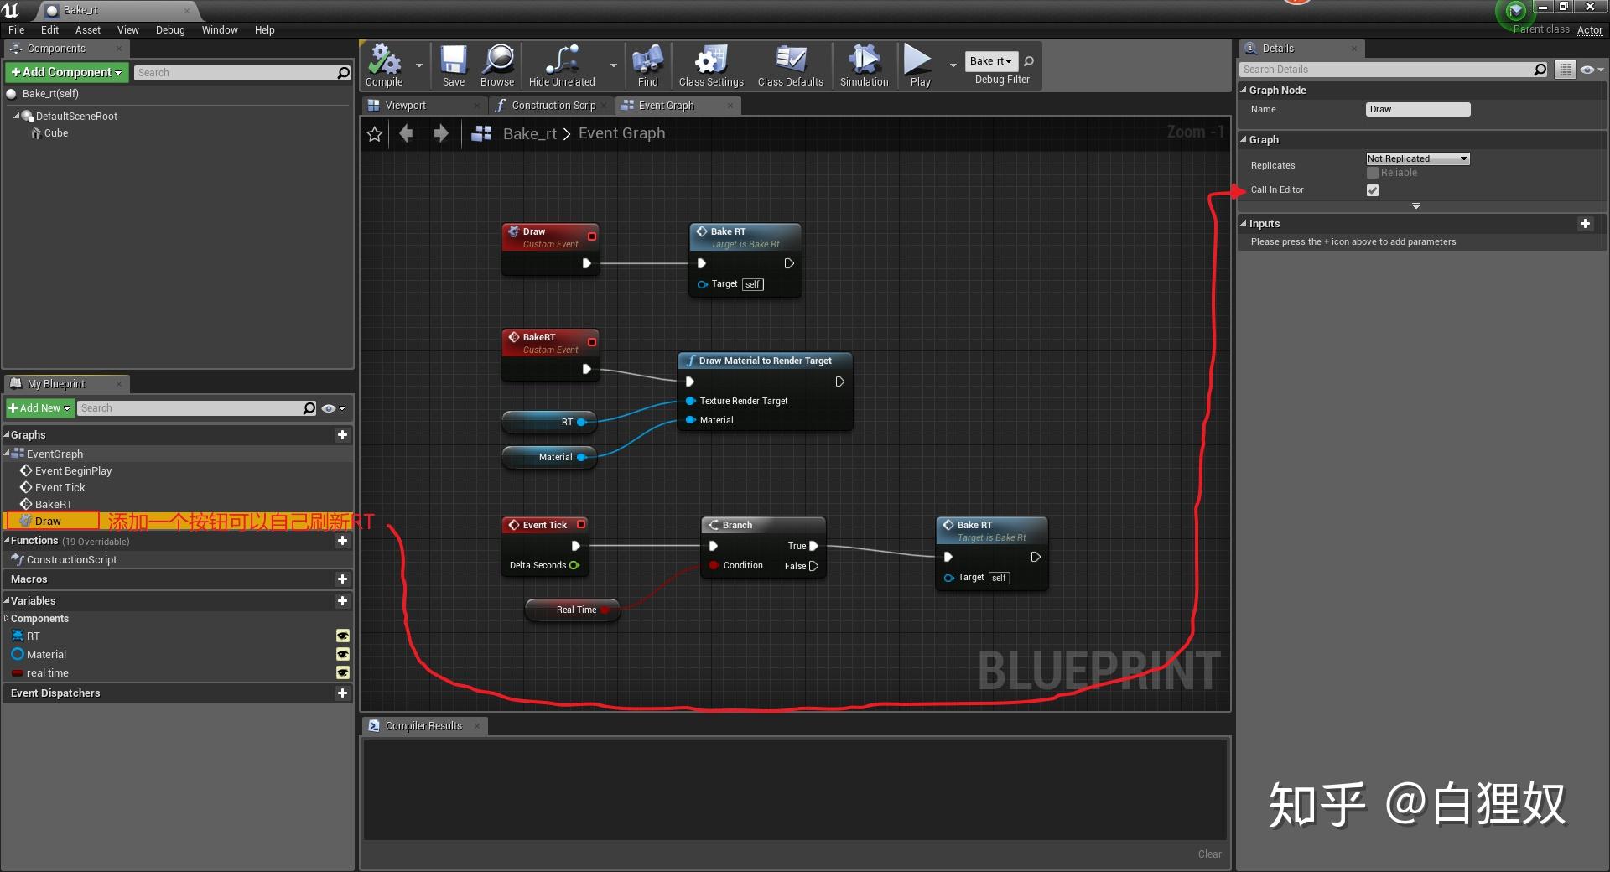This screenshot has height=872, width=1610.
Task: Enable the Call In Editor checkbox
Action: coord(1373,190)
